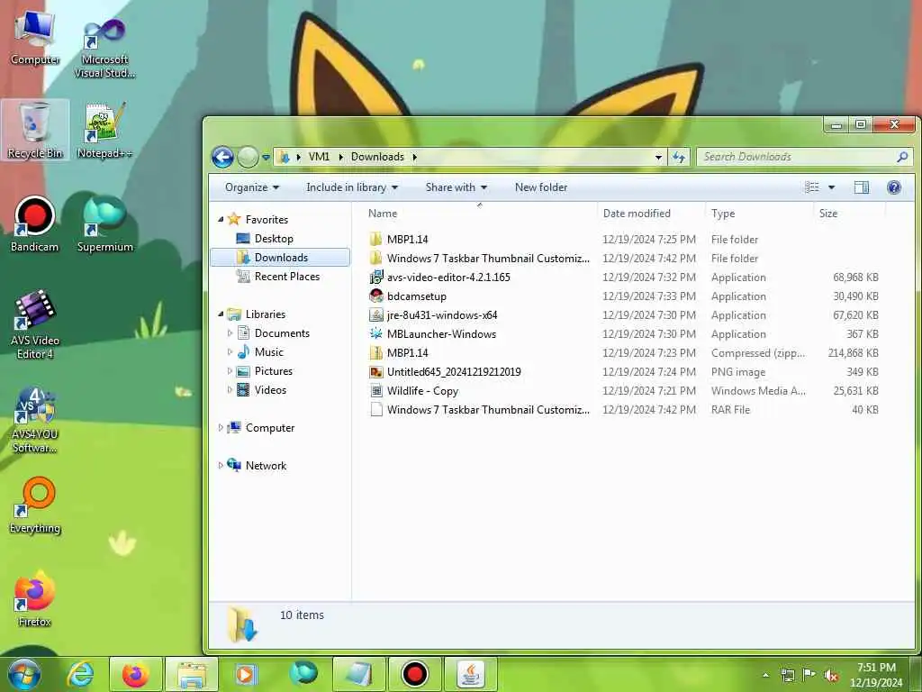
Task: Open Microsoft Visual Studio desktop shortcut
Action: pos(104,47)
